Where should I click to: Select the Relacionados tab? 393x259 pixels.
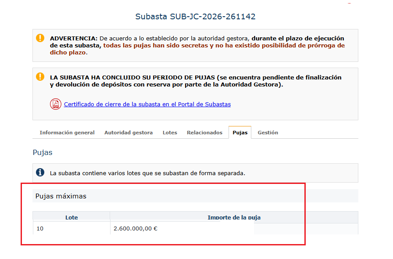click(x=204, y=133)
